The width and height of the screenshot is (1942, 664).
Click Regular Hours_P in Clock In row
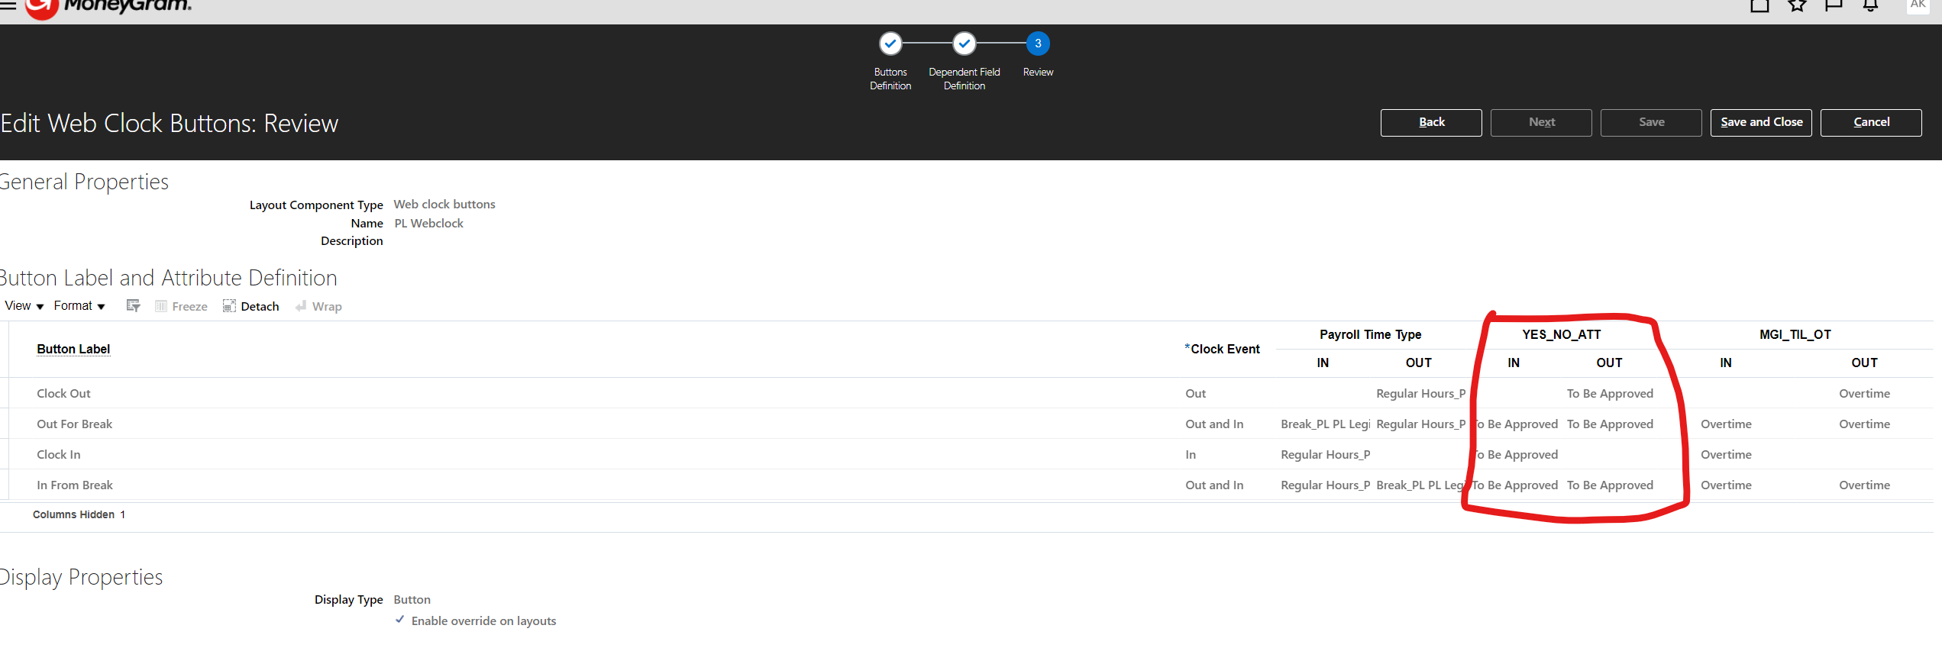[x=1325, y=454]
